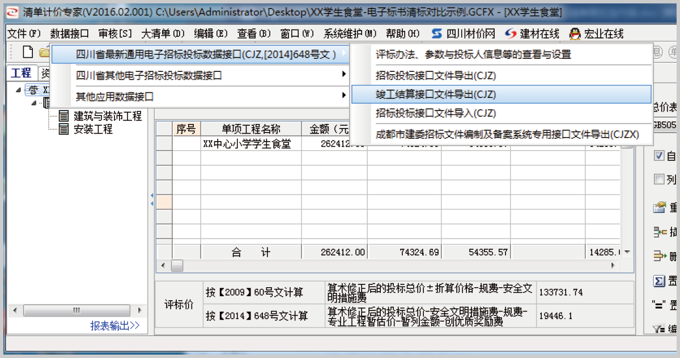This screenshot has width=680, height=358.
Task: Collapse the top-level project tree node
Action: click(20, 89)
